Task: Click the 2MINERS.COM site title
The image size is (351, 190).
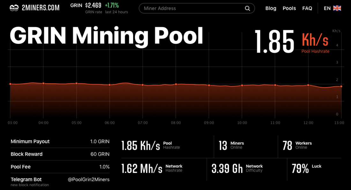Action: pos(41,8)
